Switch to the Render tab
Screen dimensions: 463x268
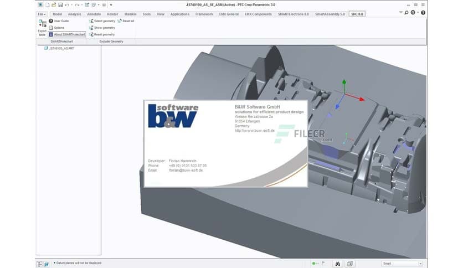(112, 14)
